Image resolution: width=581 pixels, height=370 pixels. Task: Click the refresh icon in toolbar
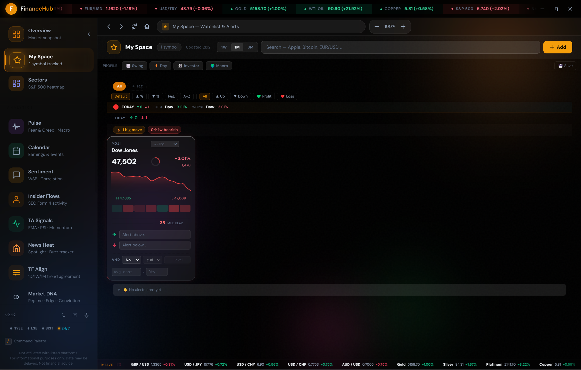[134, 27]
